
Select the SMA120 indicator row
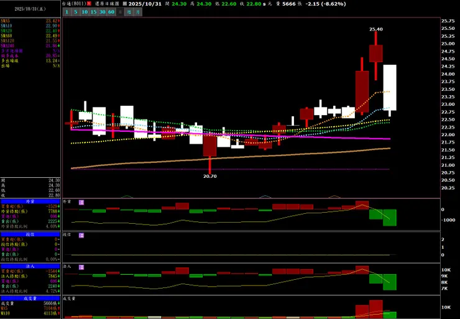point(30,41)
